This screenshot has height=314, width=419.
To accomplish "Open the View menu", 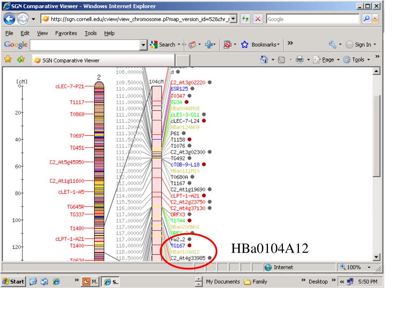I will click(42, 33).
